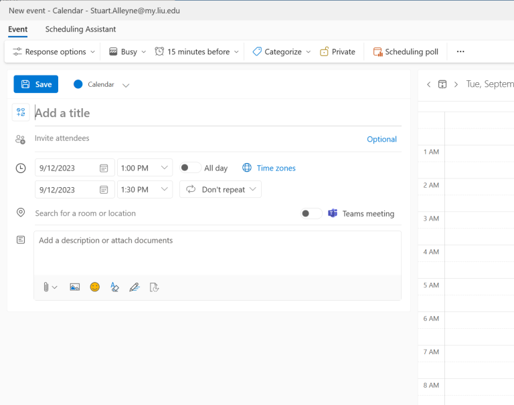Viewport: 514px width, 405px height.
Task: Open the Don't repeat recurrence dropdown
Action: [x=221, y=190]
